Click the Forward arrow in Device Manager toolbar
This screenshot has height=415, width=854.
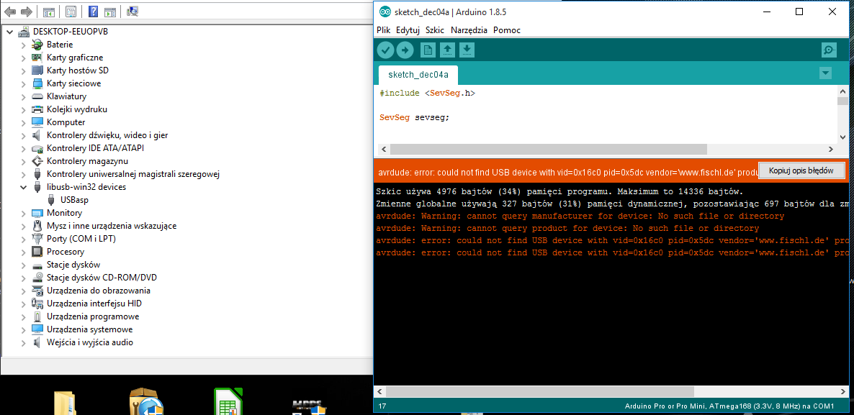26,12
